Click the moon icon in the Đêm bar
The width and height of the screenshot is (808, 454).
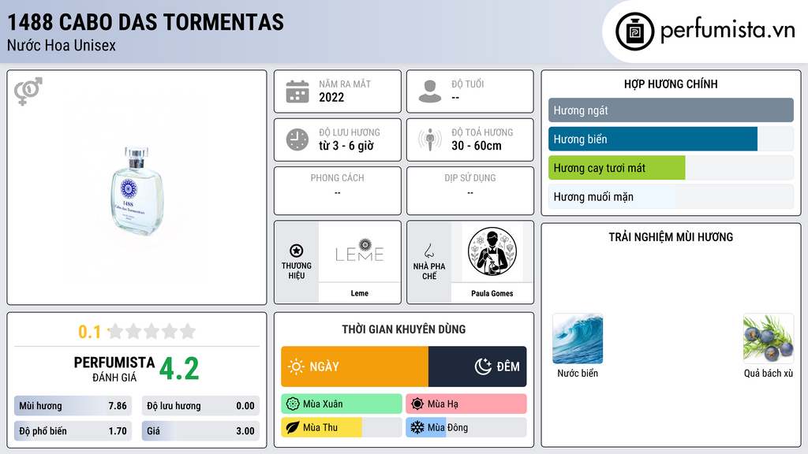[483, 367]
